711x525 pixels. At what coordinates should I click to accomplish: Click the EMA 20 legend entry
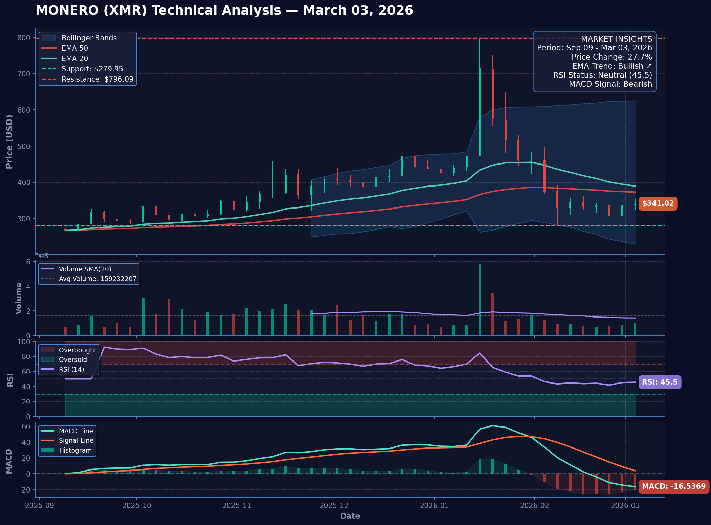point(74,59)
